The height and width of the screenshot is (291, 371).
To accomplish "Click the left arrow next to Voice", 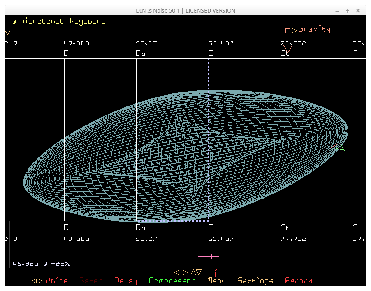I will pos(34,281).
